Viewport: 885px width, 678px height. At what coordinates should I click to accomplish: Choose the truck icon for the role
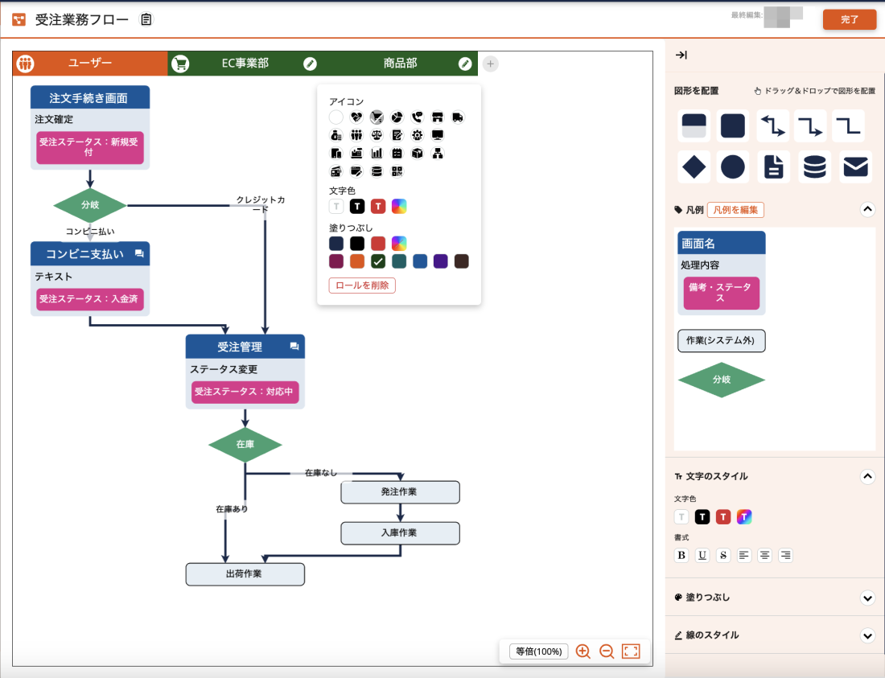click(x=459, y=117)
